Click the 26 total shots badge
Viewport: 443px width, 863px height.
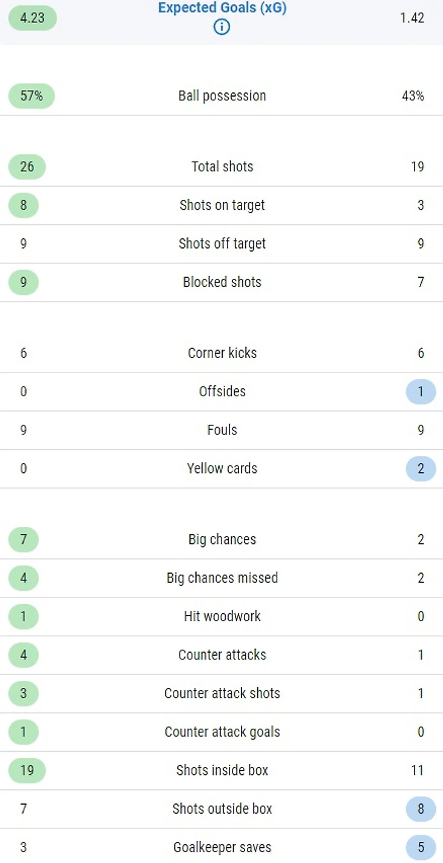click(x=27, y=167)
